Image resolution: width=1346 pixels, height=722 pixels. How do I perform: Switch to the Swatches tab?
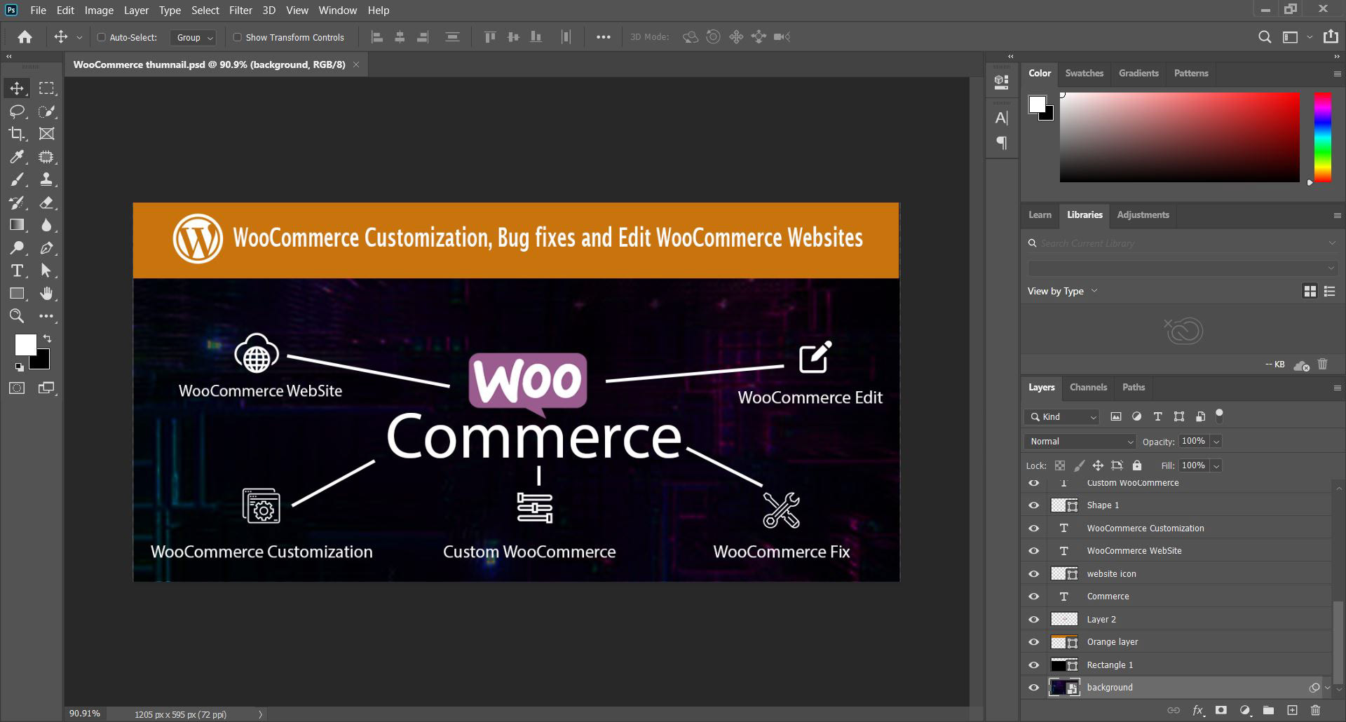(1084, 73)
